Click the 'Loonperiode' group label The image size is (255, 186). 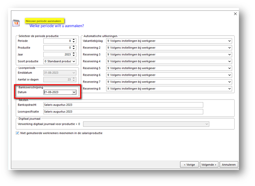[27, 68]
